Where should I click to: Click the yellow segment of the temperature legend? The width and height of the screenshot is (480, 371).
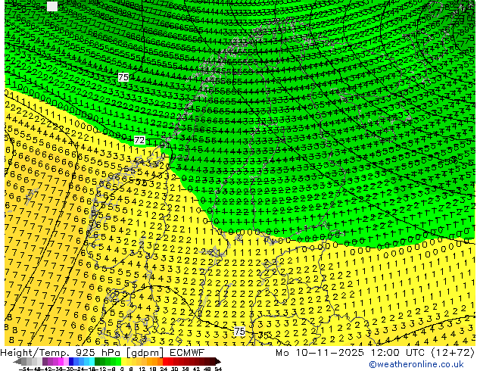(x=123, y=362)
